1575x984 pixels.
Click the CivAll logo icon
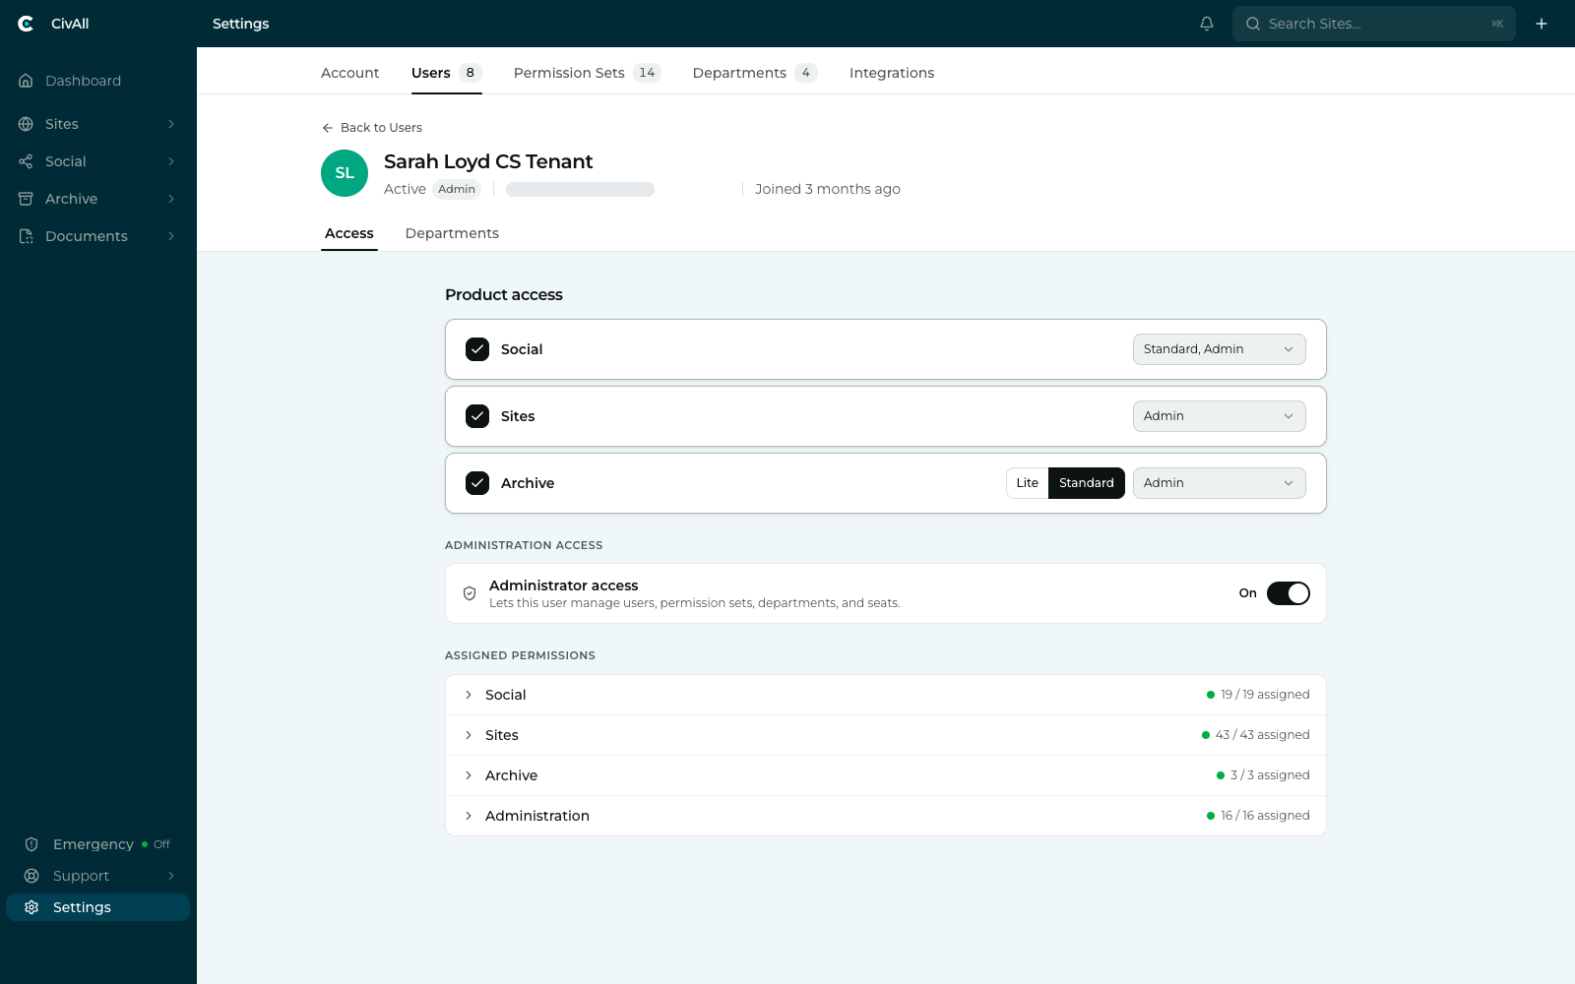click(26, 24)
